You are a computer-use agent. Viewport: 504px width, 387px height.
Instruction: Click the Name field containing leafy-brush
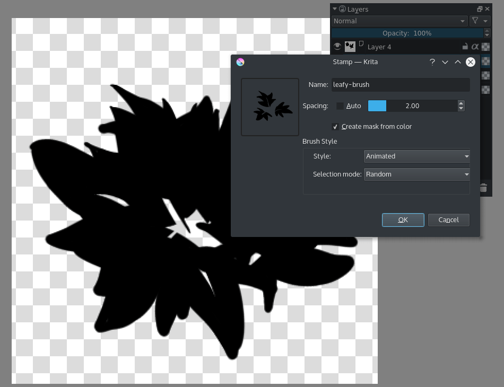[x=400, y=85]
